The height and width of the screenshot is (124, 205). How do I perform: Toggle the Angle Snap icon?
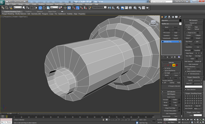coord(78,8)
